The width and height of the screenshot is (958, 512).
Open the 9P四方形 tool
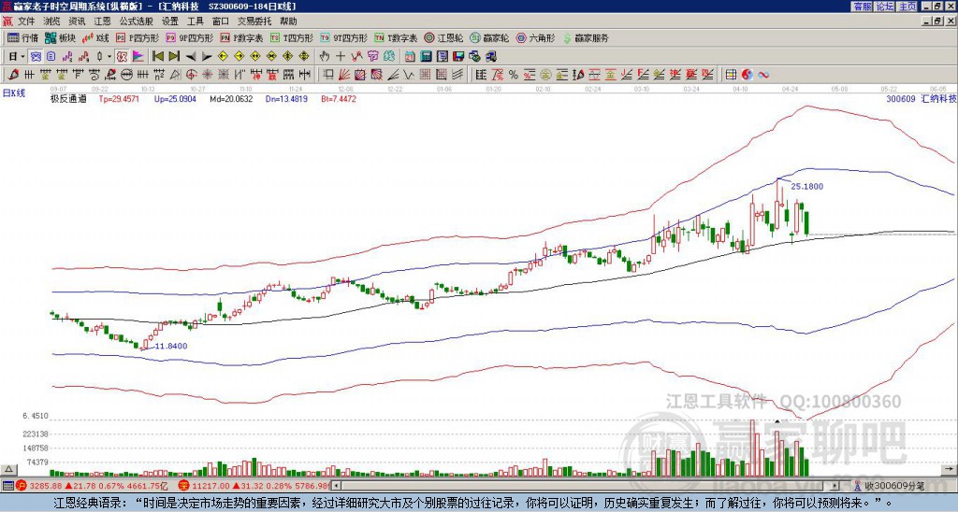[189, 37]
